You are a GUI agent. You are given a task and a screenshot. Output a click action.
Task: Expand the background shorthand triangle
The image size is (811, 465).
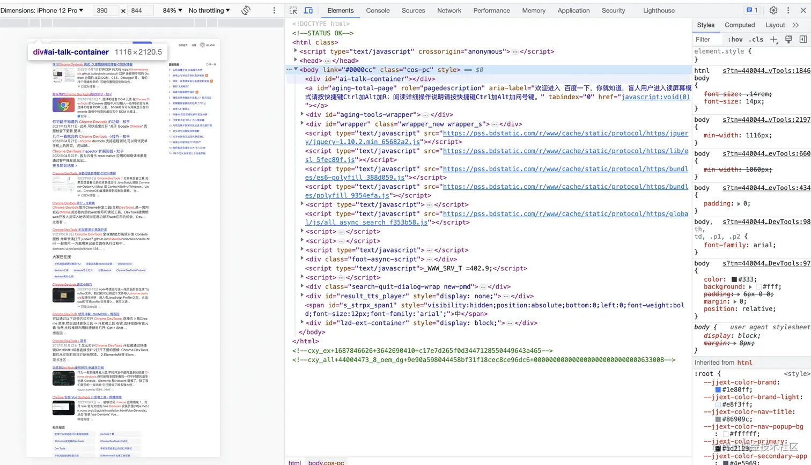click(750, 287)
